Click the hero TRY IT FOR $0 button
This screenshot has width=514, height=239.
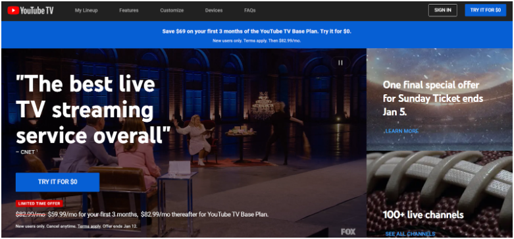click(x=57, y=182)
